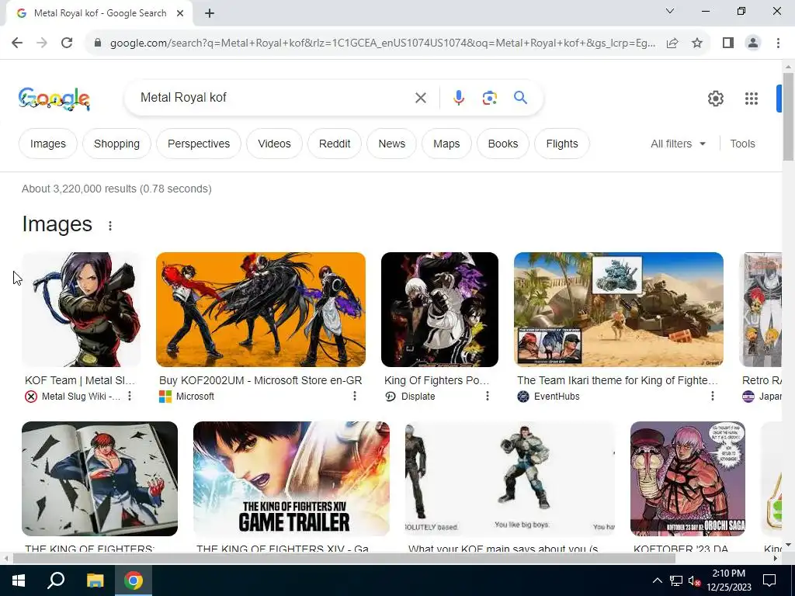Click the EventHubs source label
The width and height of the screenshot is (795, 596).
coord(556,397)
